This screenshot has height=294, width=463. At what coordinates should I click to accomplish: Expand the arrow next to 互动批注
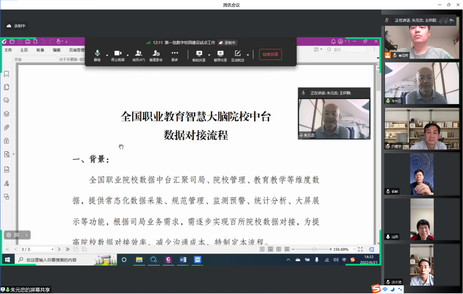pyautogui.click(x=248, y=55)
